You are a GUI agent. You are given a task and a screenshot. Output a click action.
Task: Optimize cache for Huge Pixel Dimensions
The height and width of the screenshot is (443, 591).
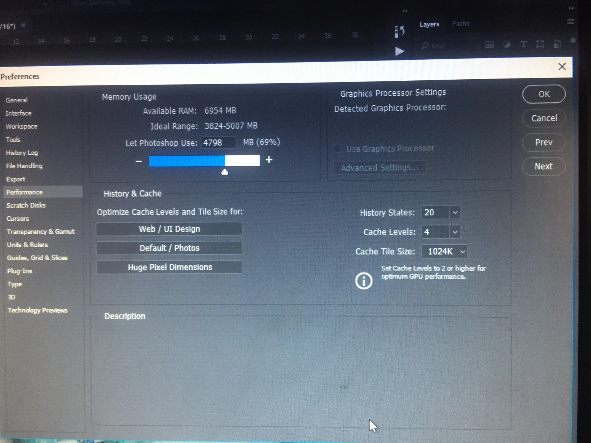169,267
